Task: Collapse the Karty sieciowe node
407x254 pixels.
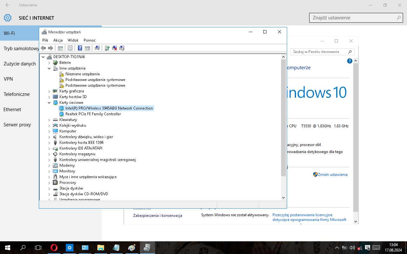Action: pyautogui.click(x=49, y=103)
